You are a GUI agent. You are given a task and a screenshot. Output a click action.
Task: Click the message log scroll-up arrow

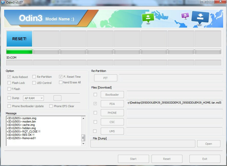point(83,118)
